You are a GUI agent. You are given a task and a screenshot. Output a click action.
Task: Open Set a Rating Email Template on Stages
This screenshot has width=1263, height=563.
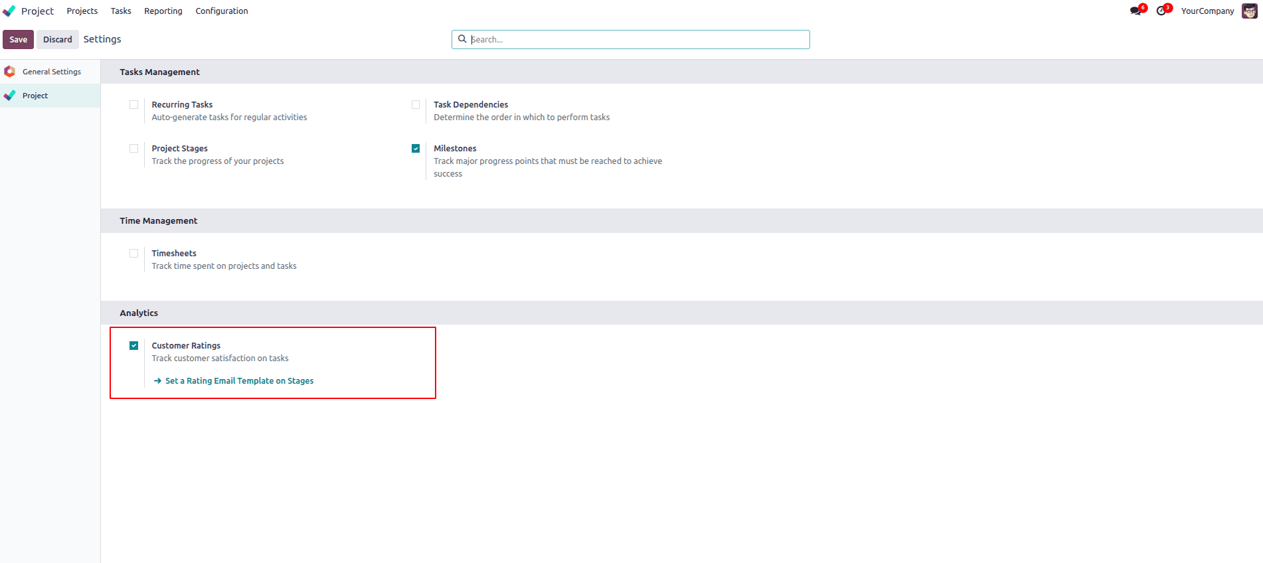[239, 381]
